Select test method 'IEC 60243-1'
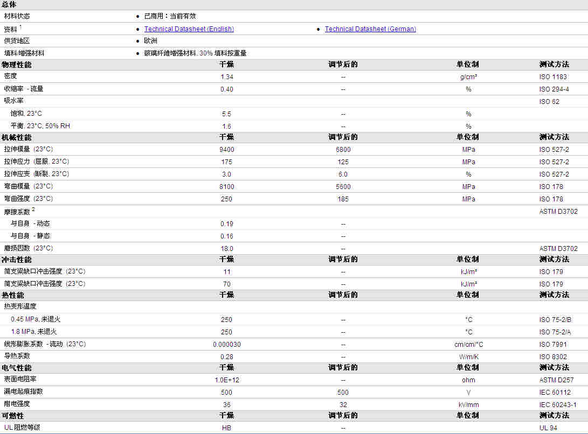588x434 pixels. (558, 405)
